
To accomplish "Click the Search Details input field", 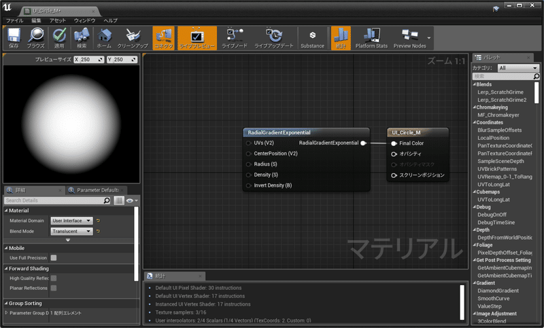I will (x=54, y=200).
